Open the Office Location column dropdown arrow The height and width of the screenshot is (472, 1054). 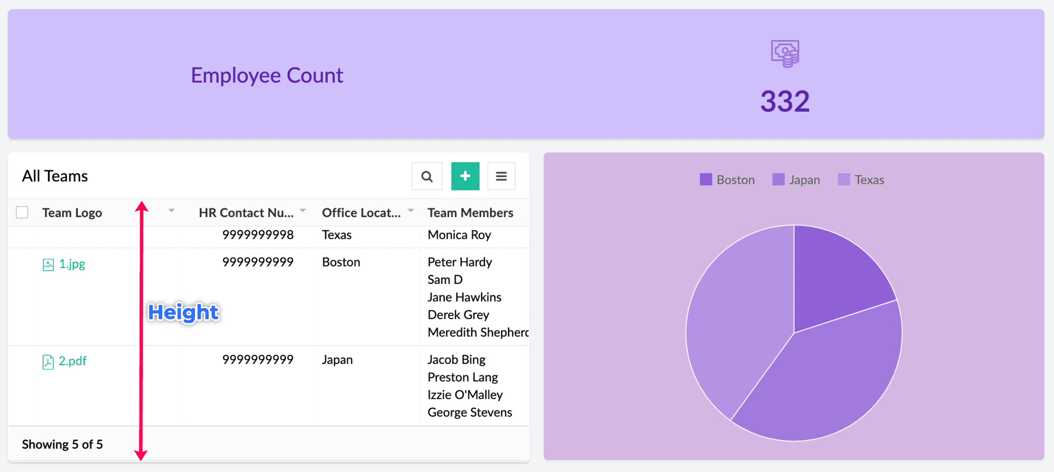tap(411, 211)
